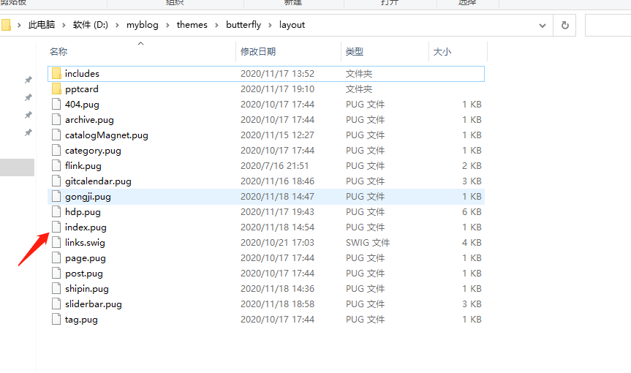
Task: Select the pptcard folder name
Action: point(82,89)
